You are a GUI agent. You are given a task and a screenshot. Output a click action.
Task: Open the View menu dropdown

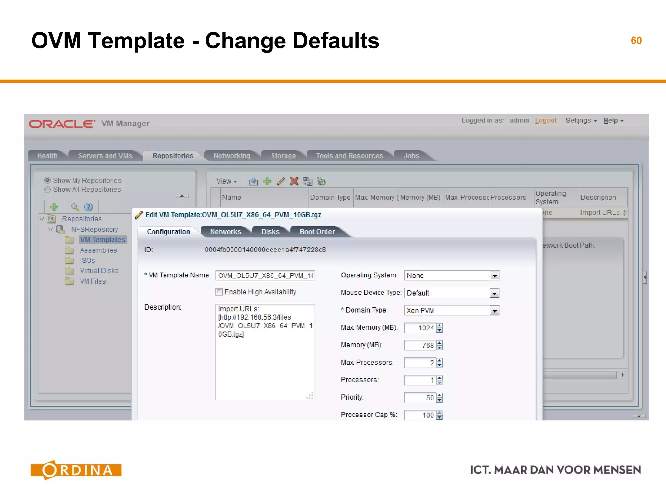[227, 181]
